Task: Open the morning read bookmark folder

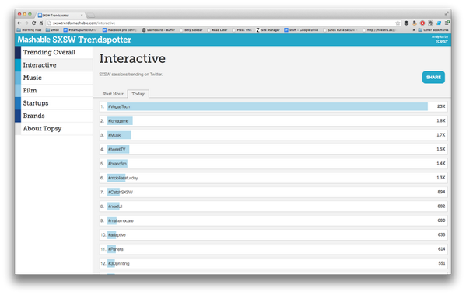Action: click(x=29, y=30)
